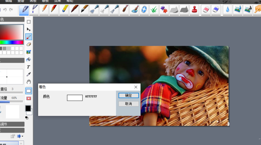Adjust the 直径 diameter slider
Image resolution: width=261 pixels, height=145 pixels.
(11, 92)
